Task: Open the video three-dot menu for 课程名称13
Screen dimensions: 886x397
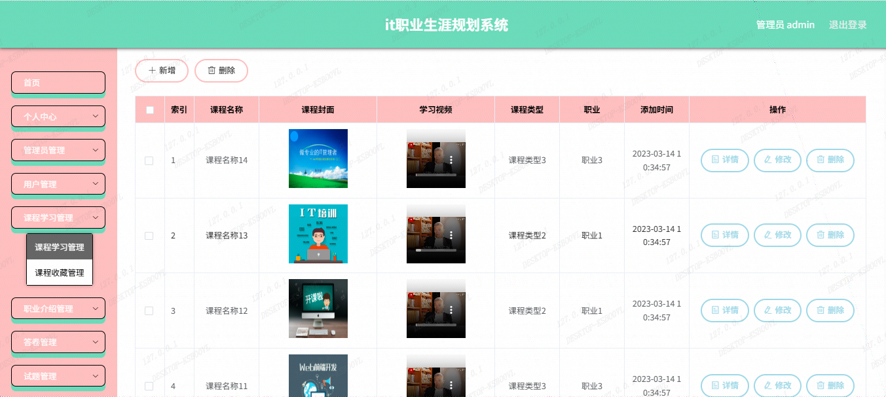Action: [451, 235]
